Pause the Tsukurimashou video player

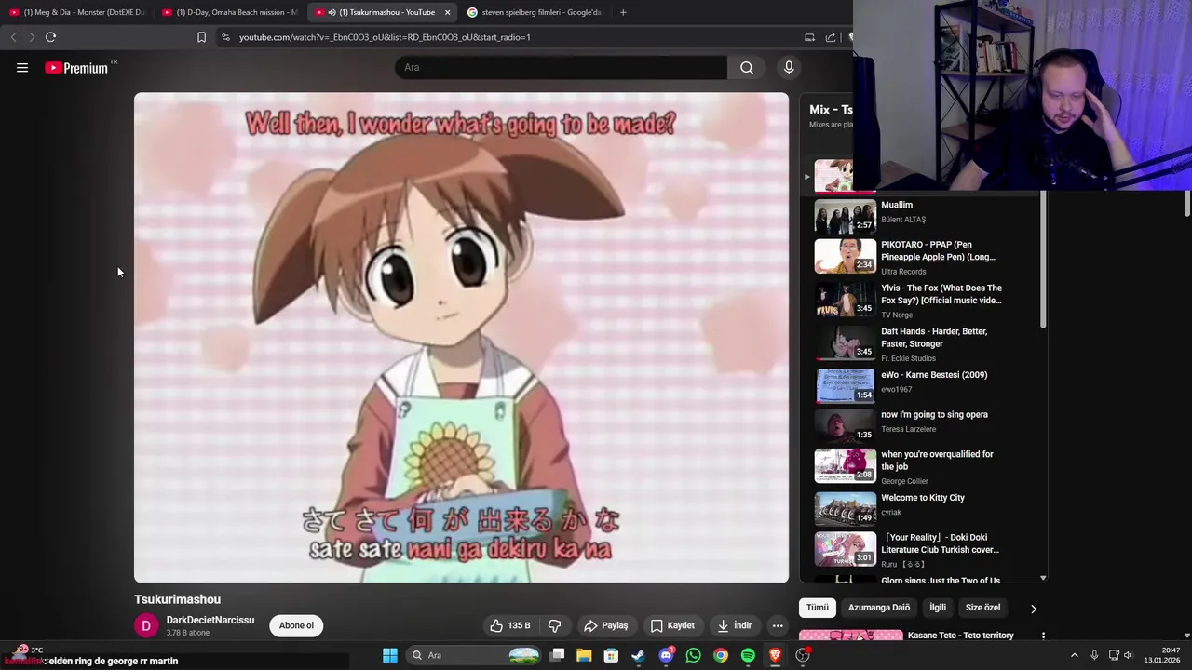tap(461, 338)
